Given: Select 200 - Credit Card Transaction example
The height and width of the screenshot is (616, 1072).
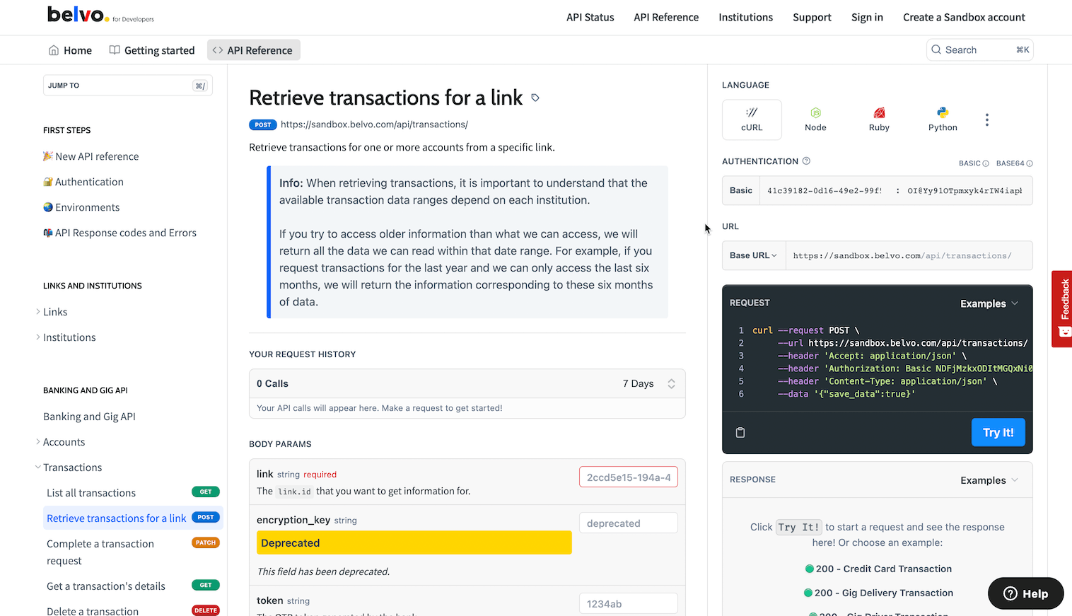Looking at the screenshot, I should [878, 569].
